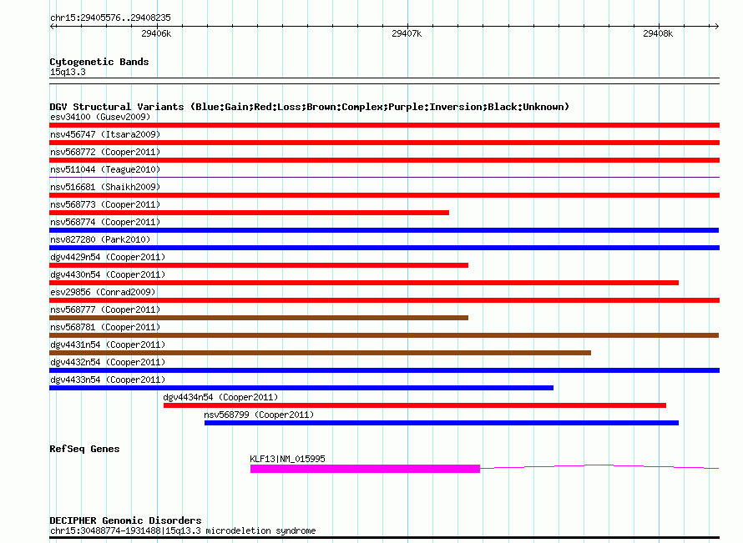Click the nsv827280 (Park2010) label

pyautogui.click(x=100, y=239)
